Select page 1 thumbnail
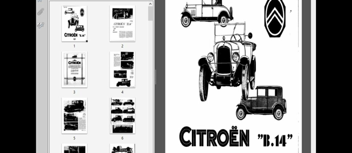 tap(74, 23)
